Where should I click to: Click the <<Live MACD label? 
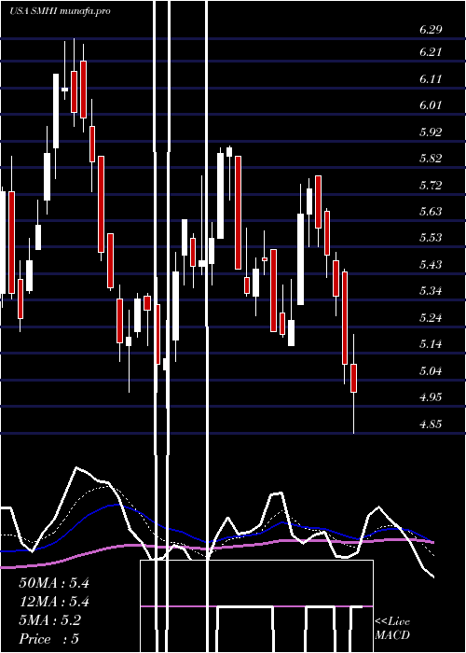[392, 629]
